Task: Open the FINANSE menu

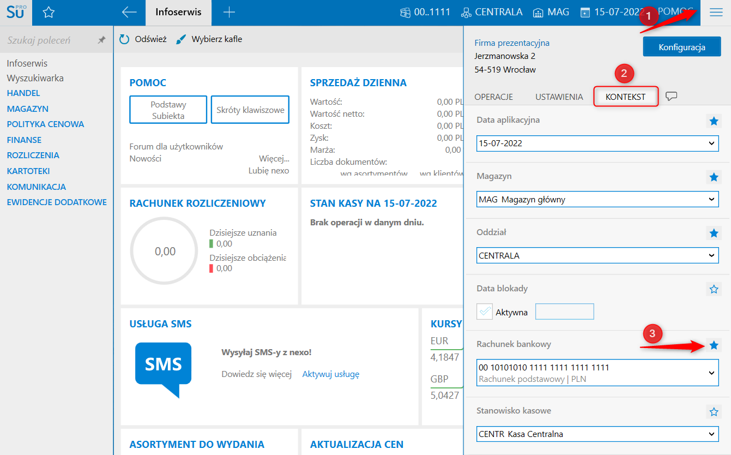Action: coord(25,140)
